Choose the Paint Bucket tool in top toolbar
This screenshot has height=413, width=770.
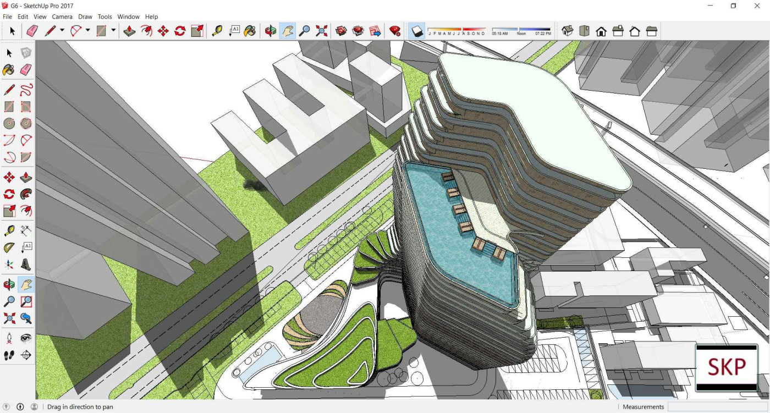point(250,31)
